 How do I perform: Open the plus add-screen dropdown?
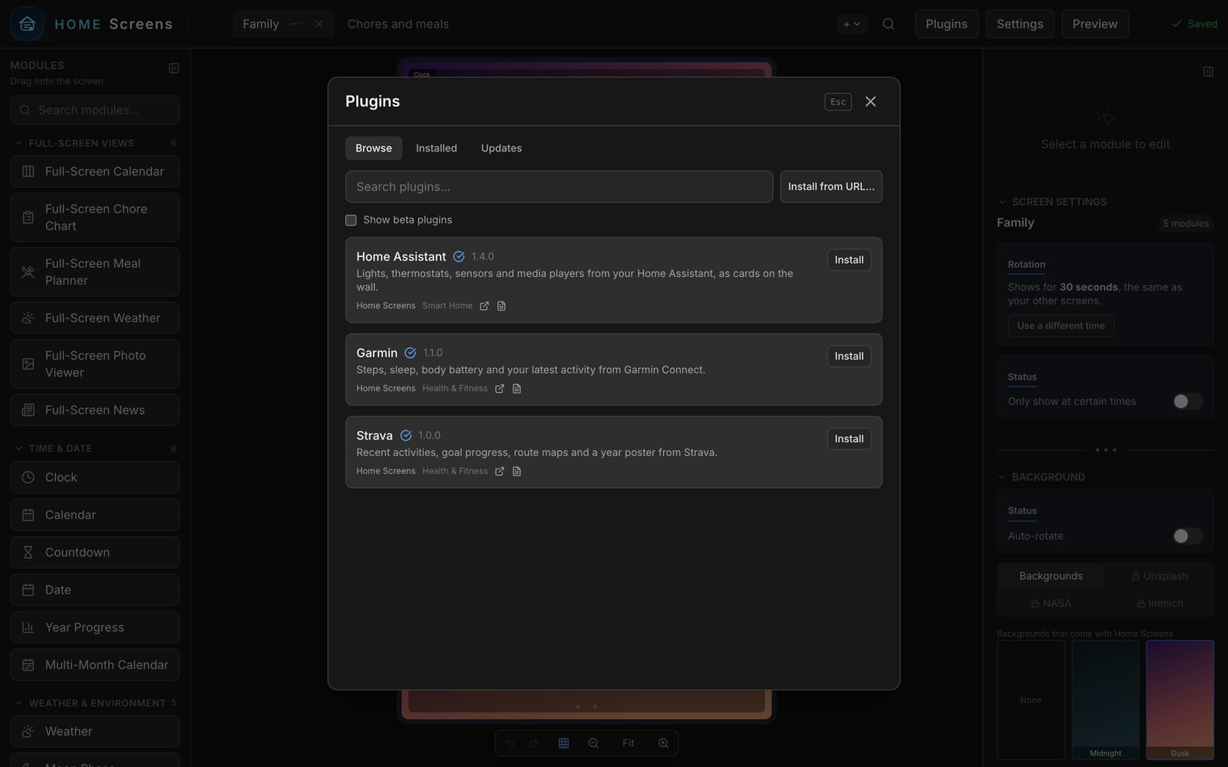[x=852, y=24]
